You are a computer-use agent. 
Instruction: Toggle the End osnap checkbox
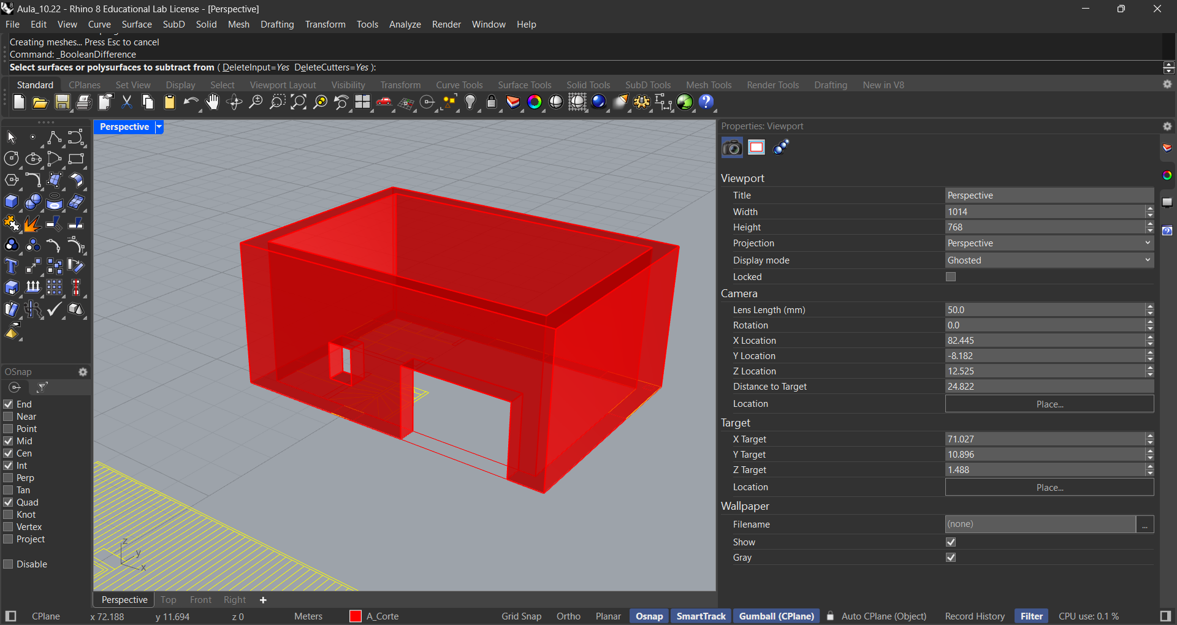click(x=9, y=404)
